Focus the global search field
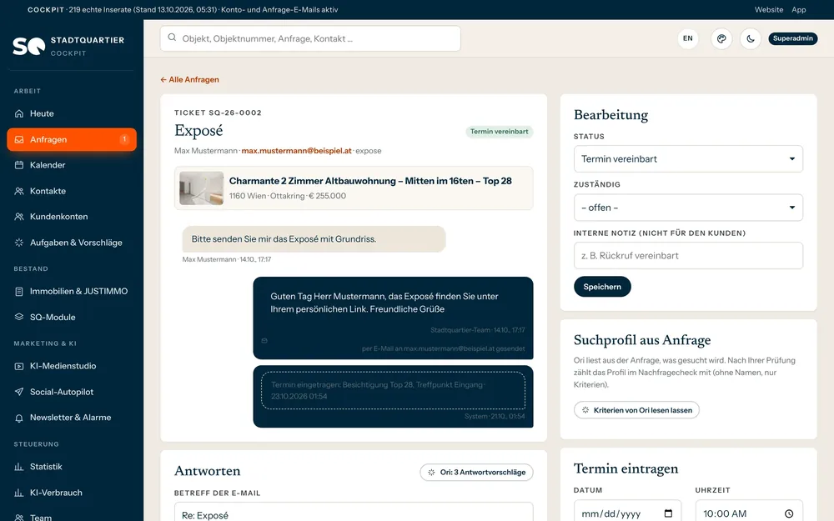834x521 pixels. [x=310, y=38]
